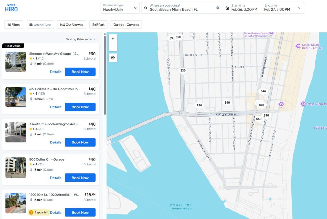Viewport: 327px width, 219px height.
Task: Toggle the In & Out Allowed filter
Action: pos(72,25)
